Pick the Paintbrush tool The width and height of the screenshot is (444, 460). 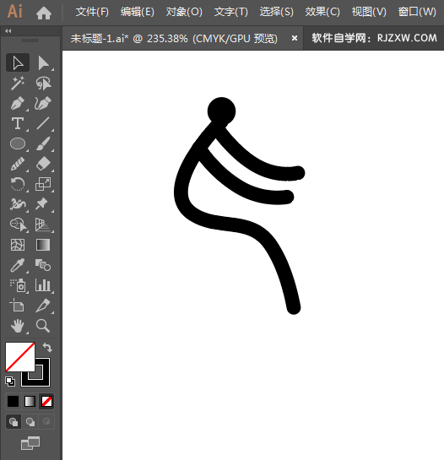pyautogui.click(x=43, y=143)
